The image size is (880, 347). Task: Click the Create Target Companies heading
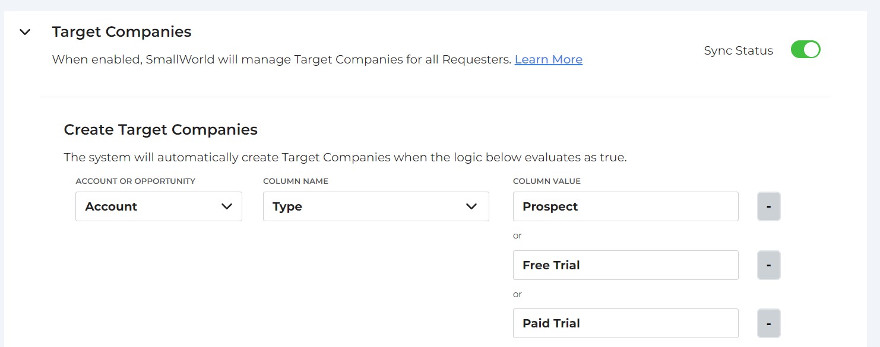pyautogui.click(x=160, y=129)
